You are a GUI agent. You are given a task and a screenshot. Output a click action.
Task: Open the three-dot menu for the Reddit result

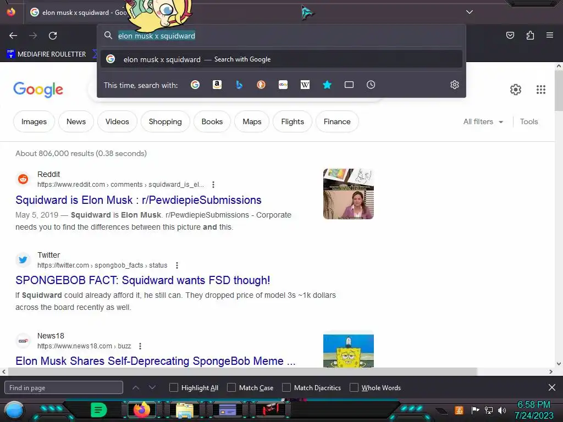pos(213,185)
